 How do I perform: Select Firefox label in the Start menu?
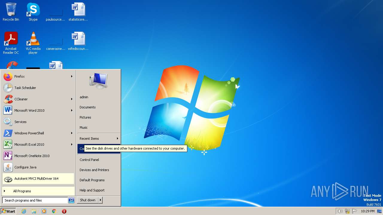[x=19, y=76]
